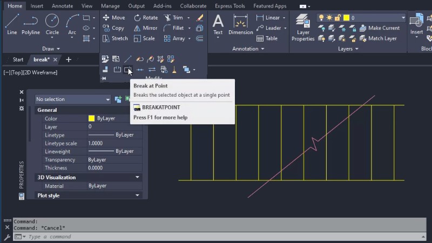Viewport: 432px width, 243px height.
Task: Click the Dimension tool
Action: 240,24
